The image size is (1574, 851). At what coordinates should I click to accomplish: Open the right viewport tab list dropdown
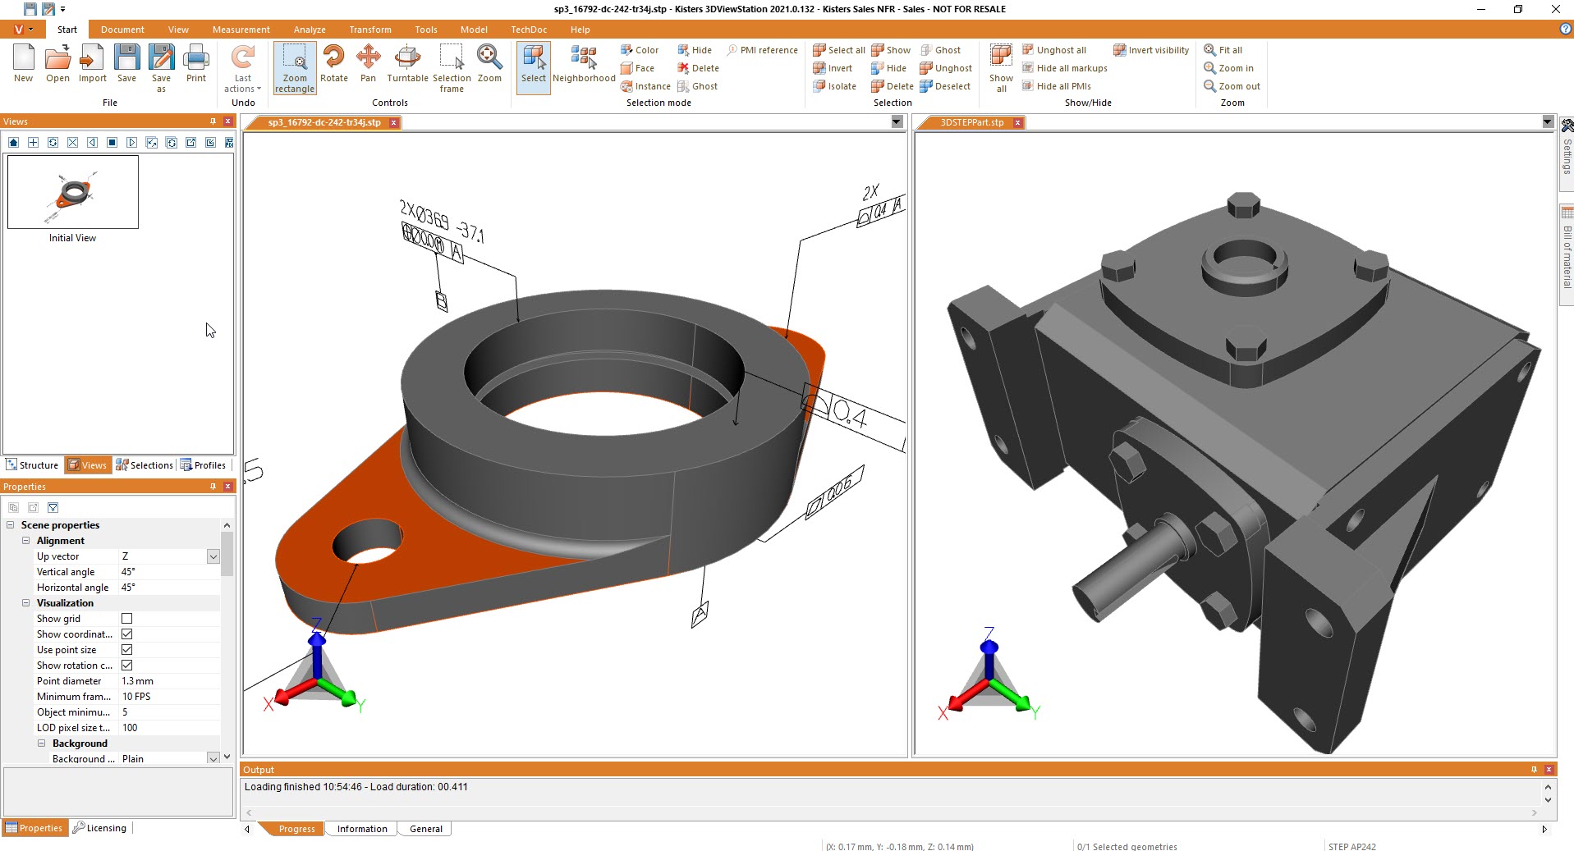[1548, 121]
